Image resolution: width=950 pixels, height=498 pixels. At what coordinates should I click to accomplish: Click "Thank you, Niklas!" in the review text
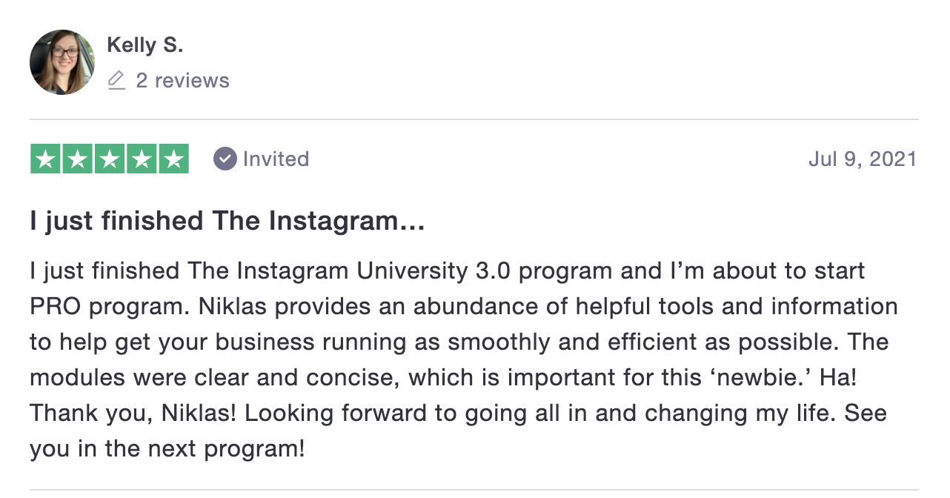pyautogui.click(x=133, y=413)
